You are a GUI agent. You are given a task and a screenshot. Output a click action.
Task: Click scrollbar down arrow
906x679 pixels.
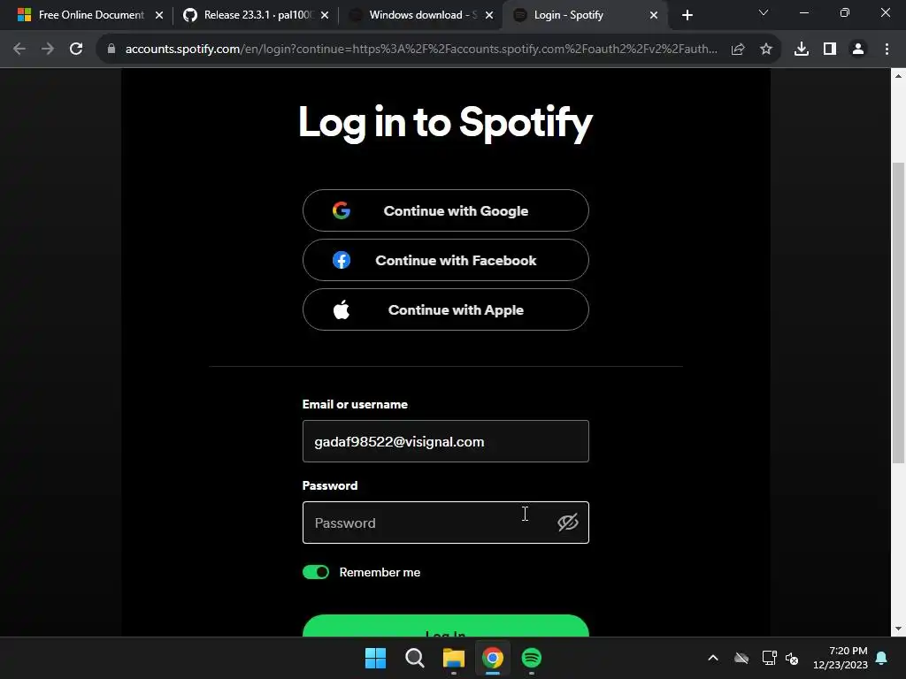pos(898,629)
